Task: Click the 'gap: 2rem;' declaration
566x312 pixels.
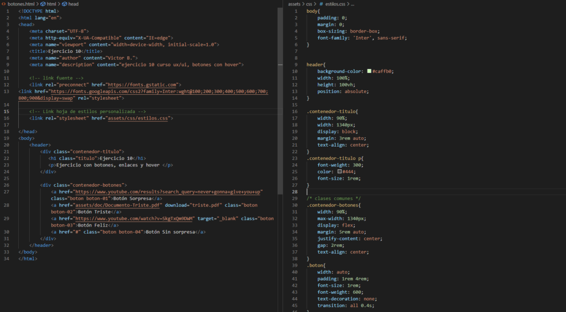Action: pos(331,245)
